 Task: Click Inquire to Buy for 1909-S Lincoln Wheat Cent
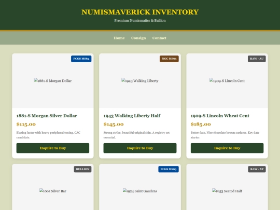point(227,148)
